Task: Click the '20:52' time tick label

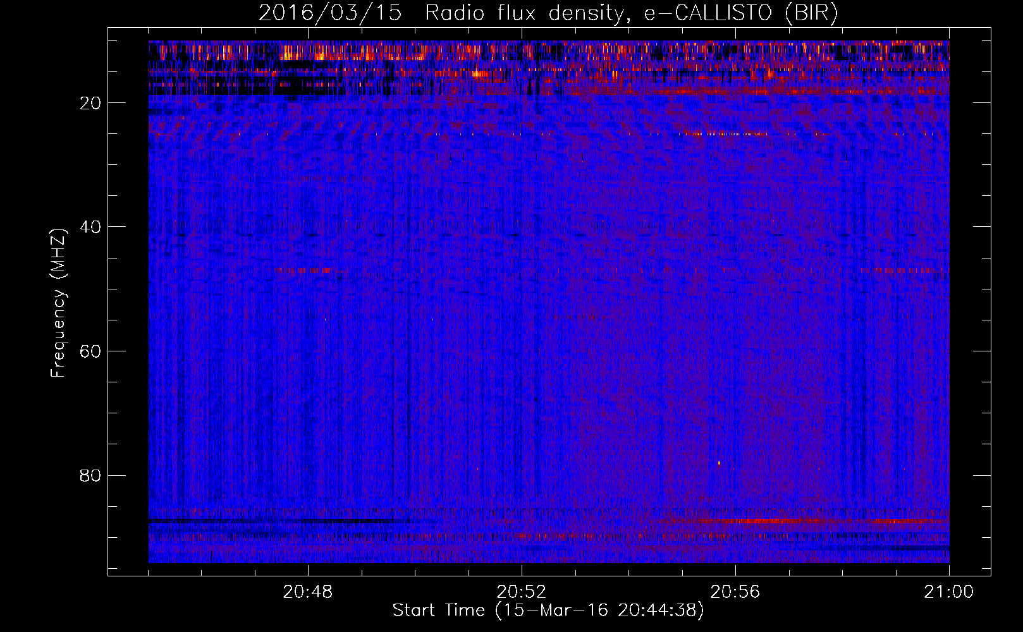Action: [521, 592]
